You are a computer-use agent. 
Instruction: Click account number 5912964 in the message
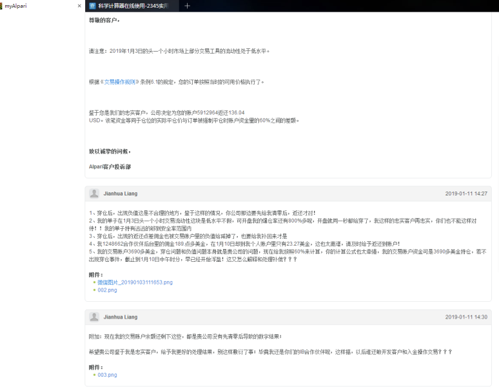click(x=211, y=112)
